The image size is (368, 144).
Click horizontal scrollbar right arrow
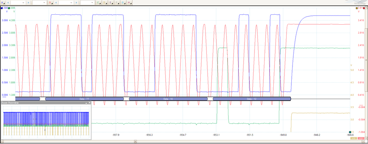coord(364,141)
